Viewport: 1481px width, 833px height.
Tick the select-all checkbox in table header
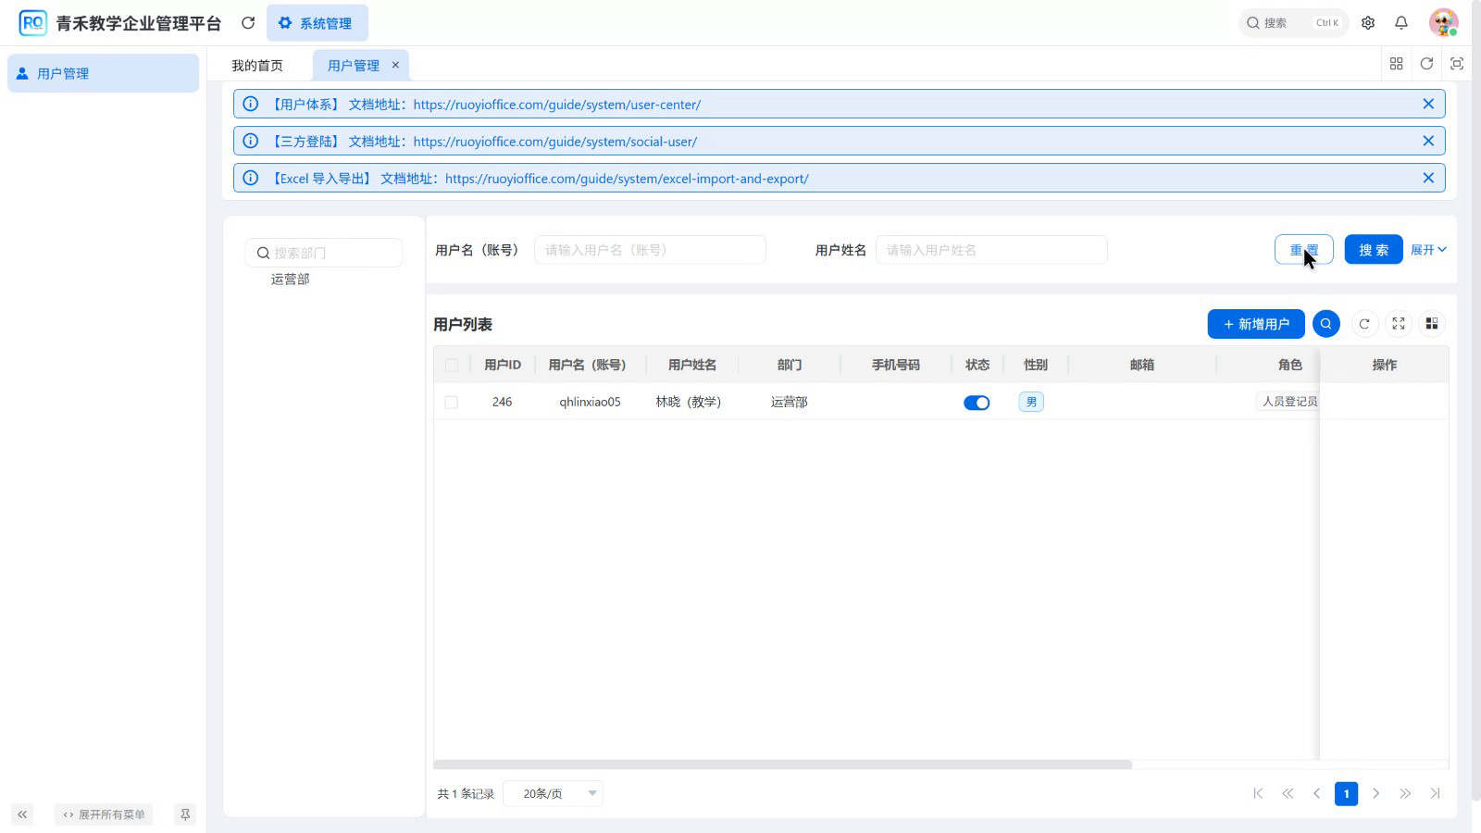click(452, 366)
